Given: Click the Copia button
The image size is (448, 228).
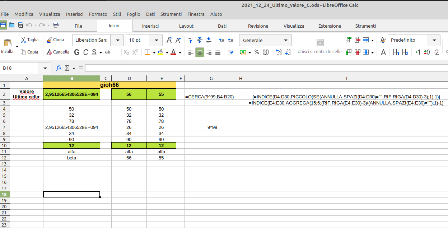Looking at the screenshot, I should pos(29,52).
